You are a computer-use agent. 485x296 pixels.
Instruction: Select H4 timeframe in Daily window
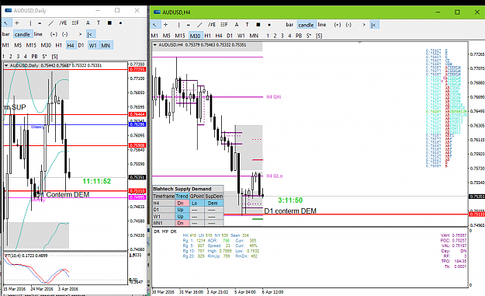click(x=71, y=45)
